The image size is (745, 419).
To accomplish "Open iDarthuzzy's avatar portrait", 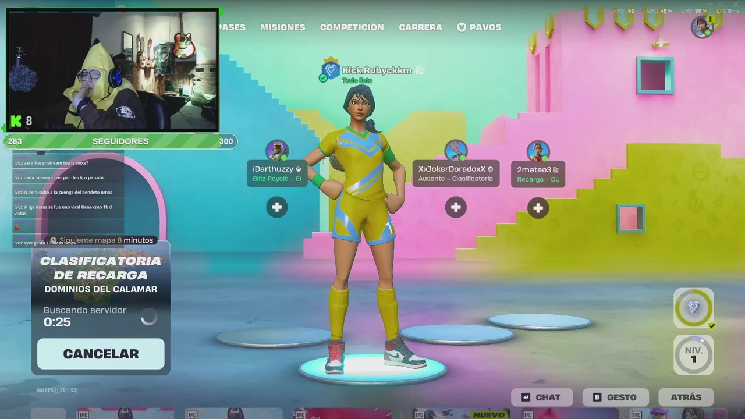I will [277, 150].
